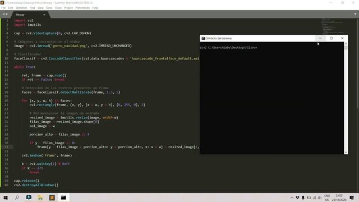Open the Project menu

pos(68,8)
